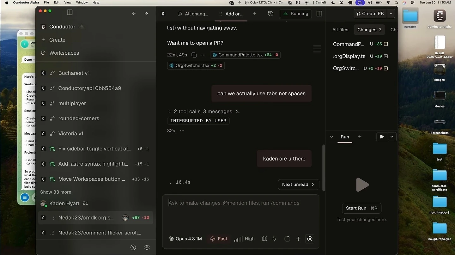Open help question mark icon
This screenshot has width=455, height=255.
point(133,247)
